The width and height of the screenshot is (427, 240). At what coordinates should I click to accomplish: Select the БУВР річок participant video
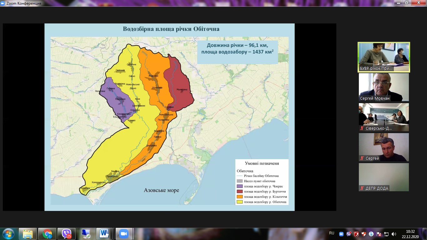pyautogui.click(x=384, y=57)
